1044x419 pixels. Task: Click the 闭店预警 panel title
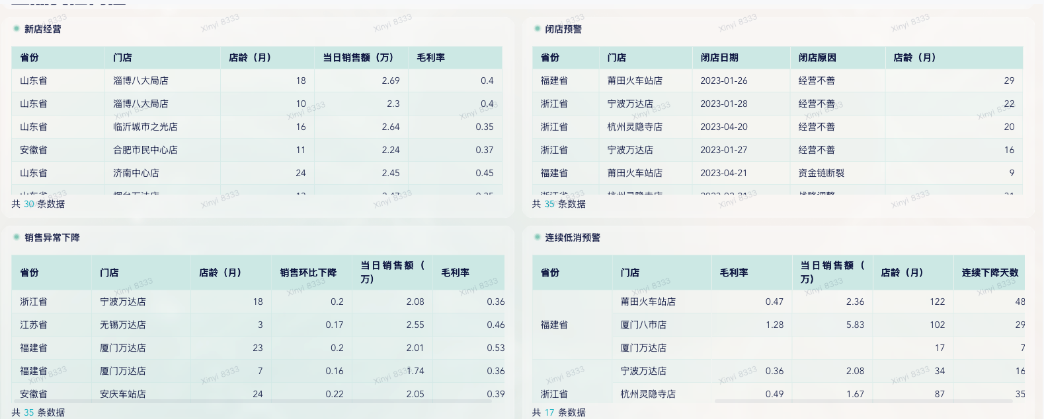click(563, 29)
